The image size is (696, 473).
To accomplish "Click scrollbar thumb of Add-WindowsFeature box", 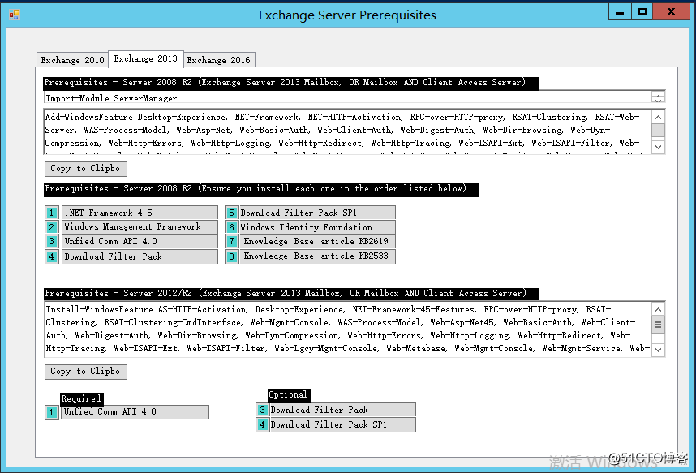I will click(658, 131).
